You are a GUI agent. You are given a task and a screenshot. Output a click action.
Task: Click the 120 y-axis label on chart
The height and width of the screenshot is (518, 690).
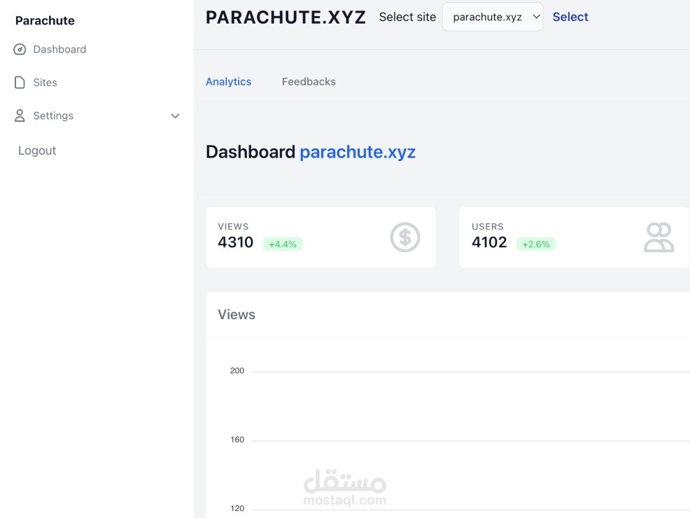(x=237, y=508)
